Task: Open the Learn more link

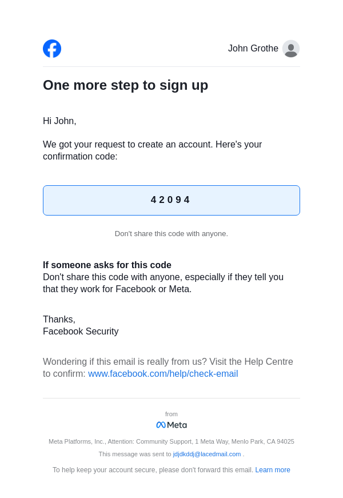Action: coord(273,470)
